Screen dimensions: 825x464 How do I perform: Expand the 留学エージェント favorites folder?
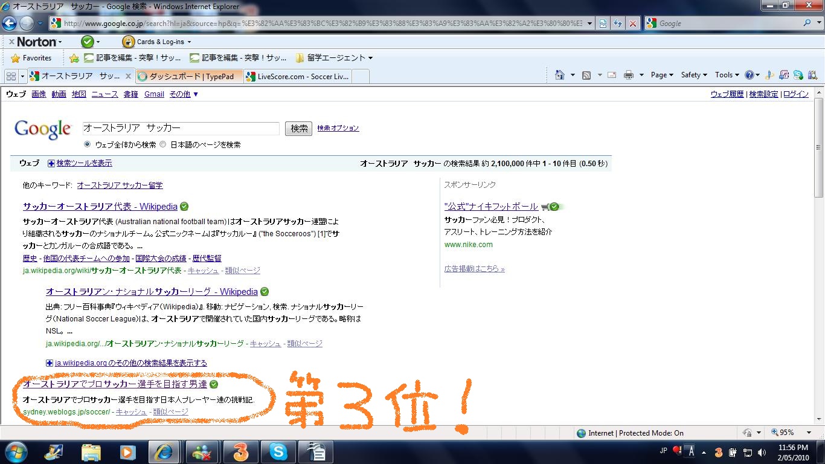pos(334,58)
